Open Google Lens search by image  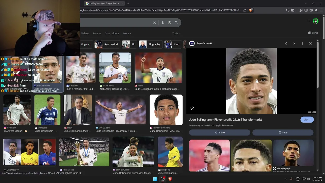pos(170,23)
